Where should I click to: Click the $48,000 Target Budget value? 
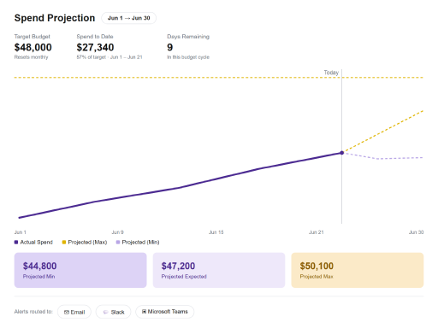pos(33,47)
